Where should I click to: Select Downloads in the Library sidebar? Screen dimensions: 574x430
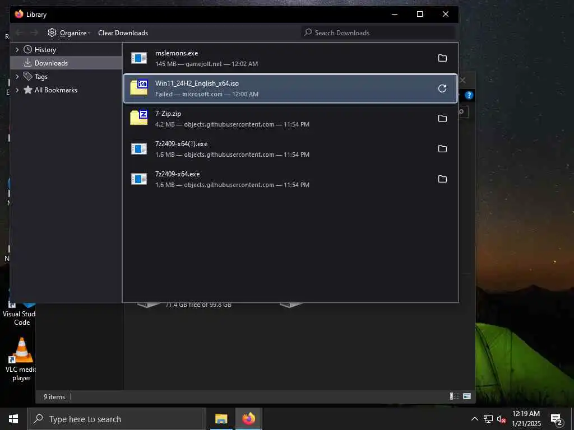pyautogui.click(x=66, y=63)
